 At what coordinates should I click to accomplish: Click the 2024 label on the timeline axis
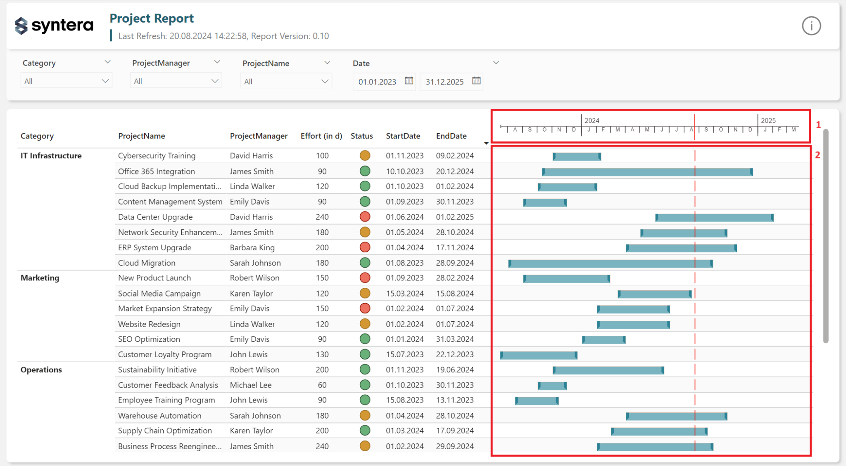[x=592, y=120]
